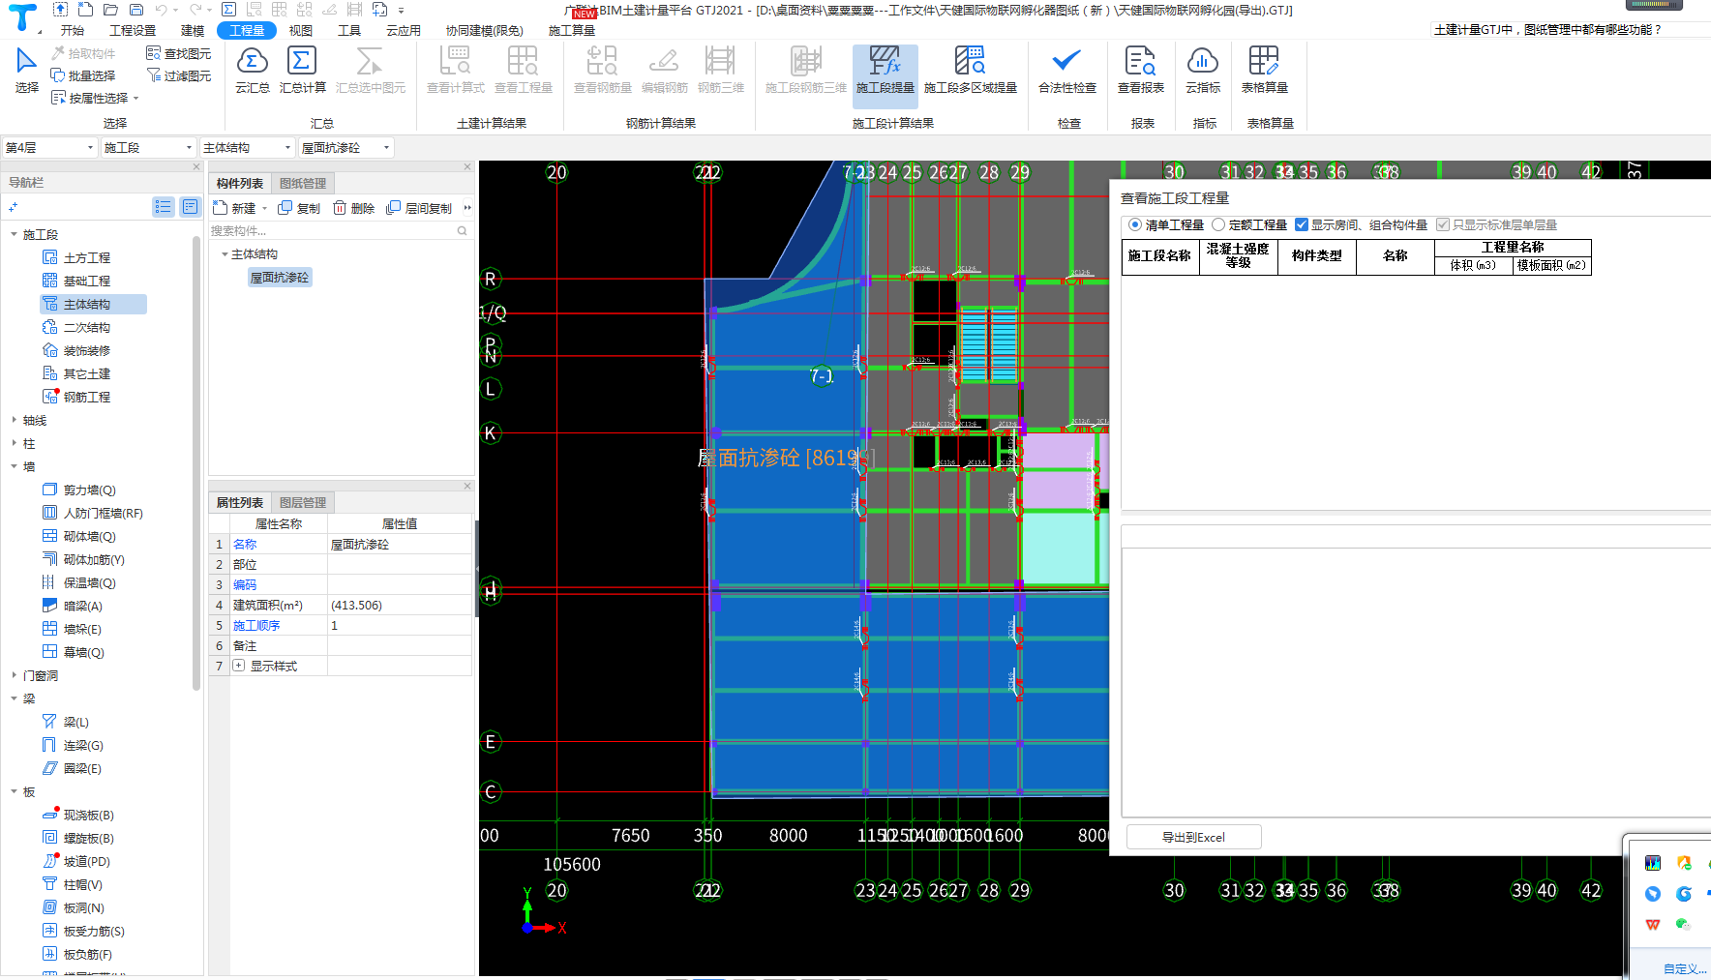Close the navigation bar panel
Screen dimensions: 1711x980
point(196,167)
